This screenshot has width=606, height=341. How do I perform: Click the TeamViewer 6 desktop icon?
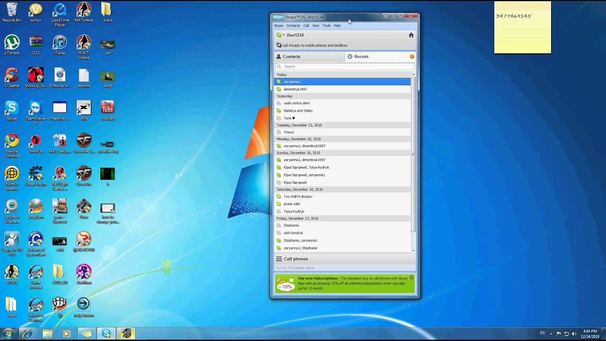click(36, 113)
